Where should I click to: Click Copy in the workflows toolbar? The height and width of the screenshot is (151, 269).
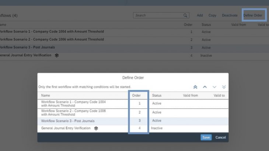(212, 15)
